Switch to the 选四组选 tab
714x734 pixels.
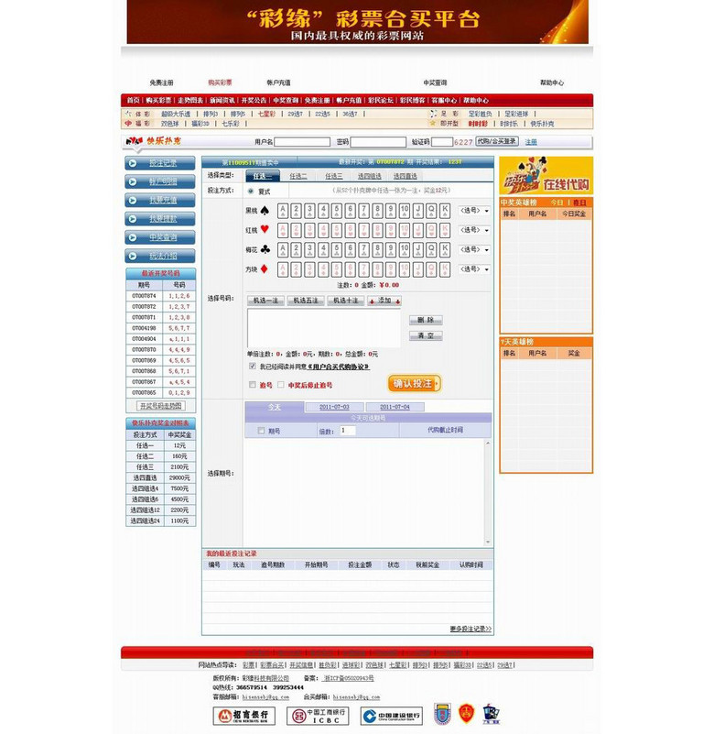point(370,176)
